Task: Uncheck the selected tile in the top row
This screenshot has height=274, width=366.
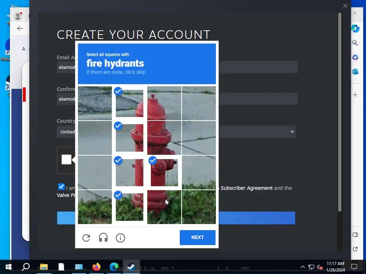Action: pos(129,103)
